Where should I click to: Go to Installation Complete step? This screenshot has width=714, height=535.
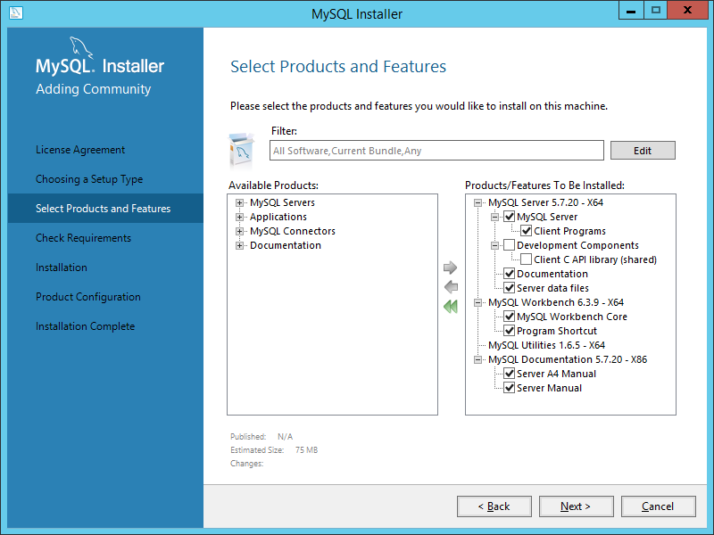click(85, 326)
